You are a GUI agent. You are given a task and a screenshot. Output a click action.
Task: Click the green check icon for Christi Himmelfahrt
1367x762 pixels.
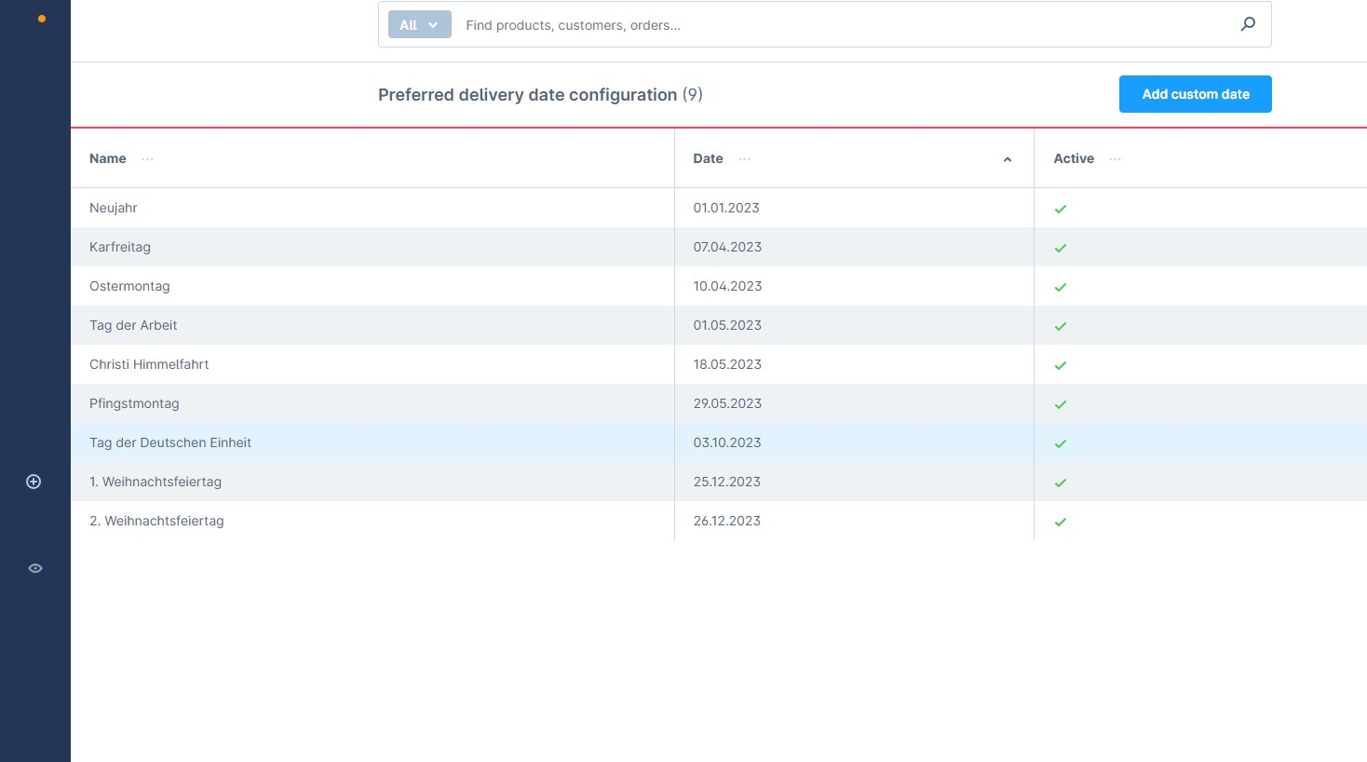point(1061,365)
